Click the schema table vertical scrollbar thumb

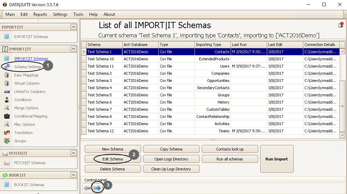342,106
